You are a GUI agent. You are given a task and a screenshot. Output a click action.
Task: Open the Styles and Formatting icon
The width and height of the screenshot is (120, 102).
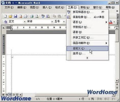tap(6, 22)
